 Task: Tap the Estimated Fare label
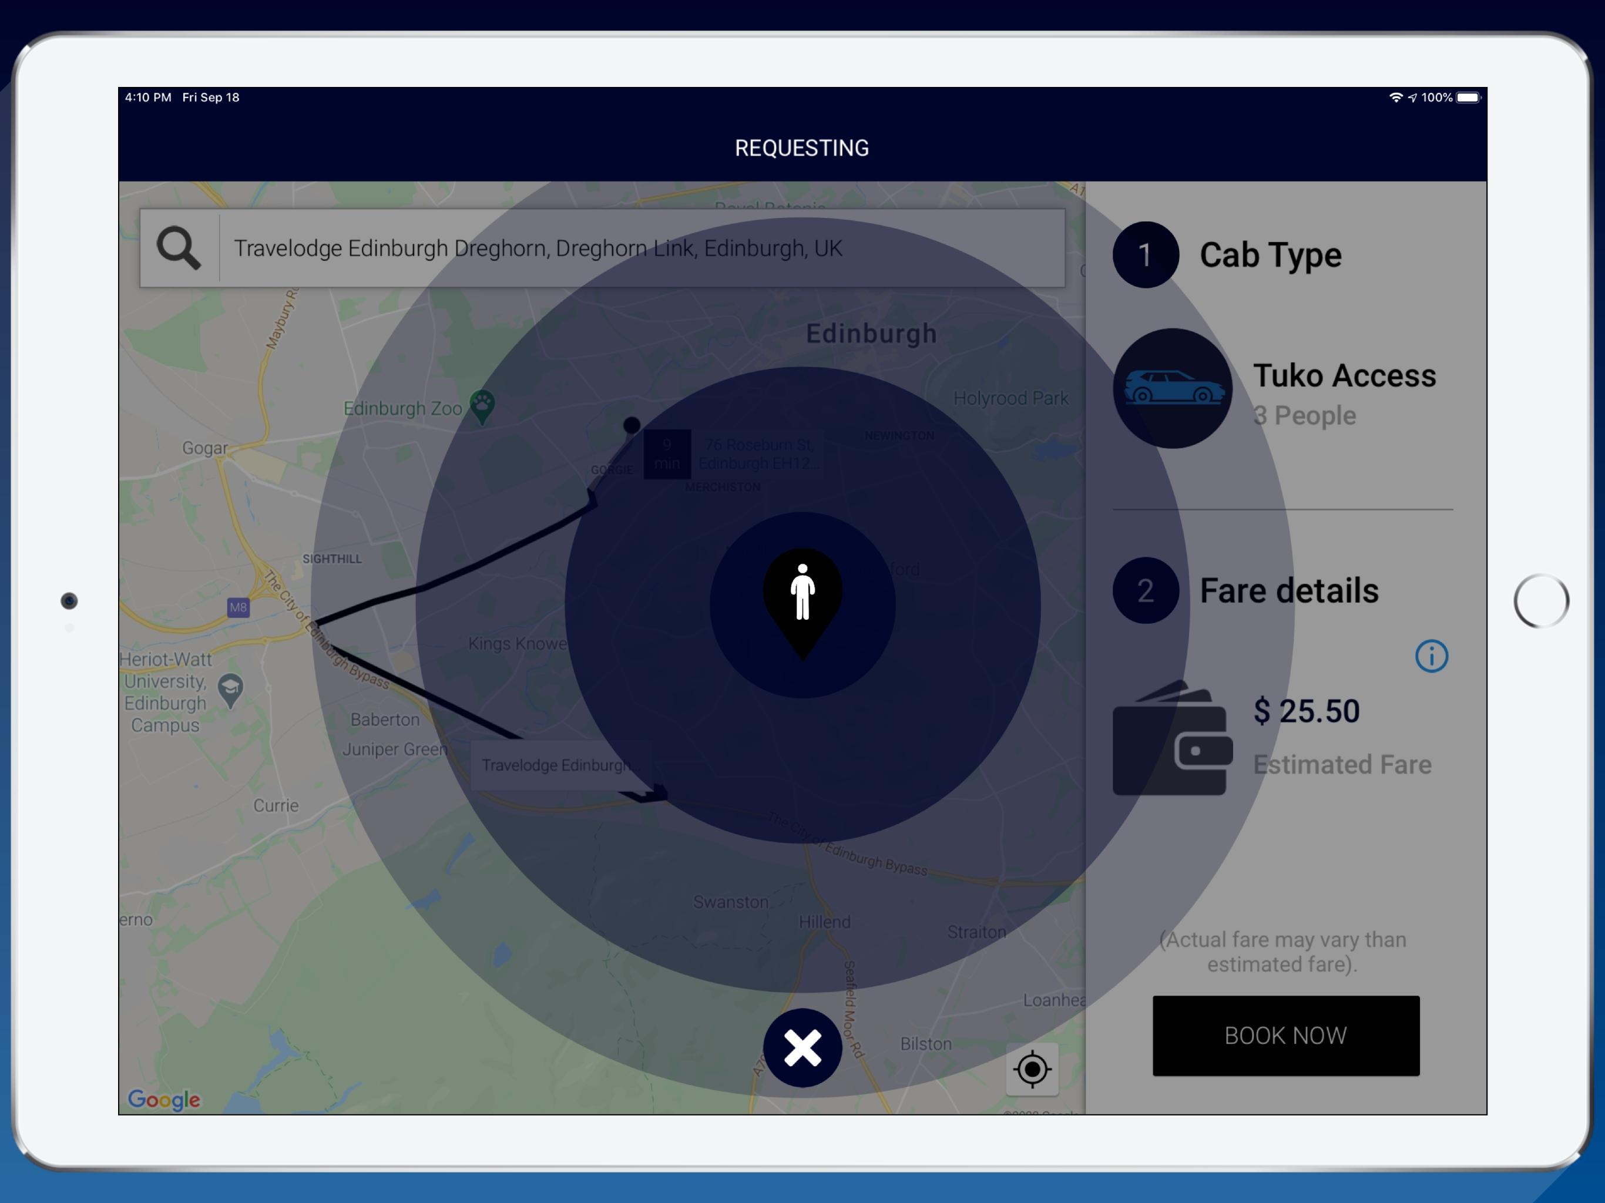(1342, 764)
